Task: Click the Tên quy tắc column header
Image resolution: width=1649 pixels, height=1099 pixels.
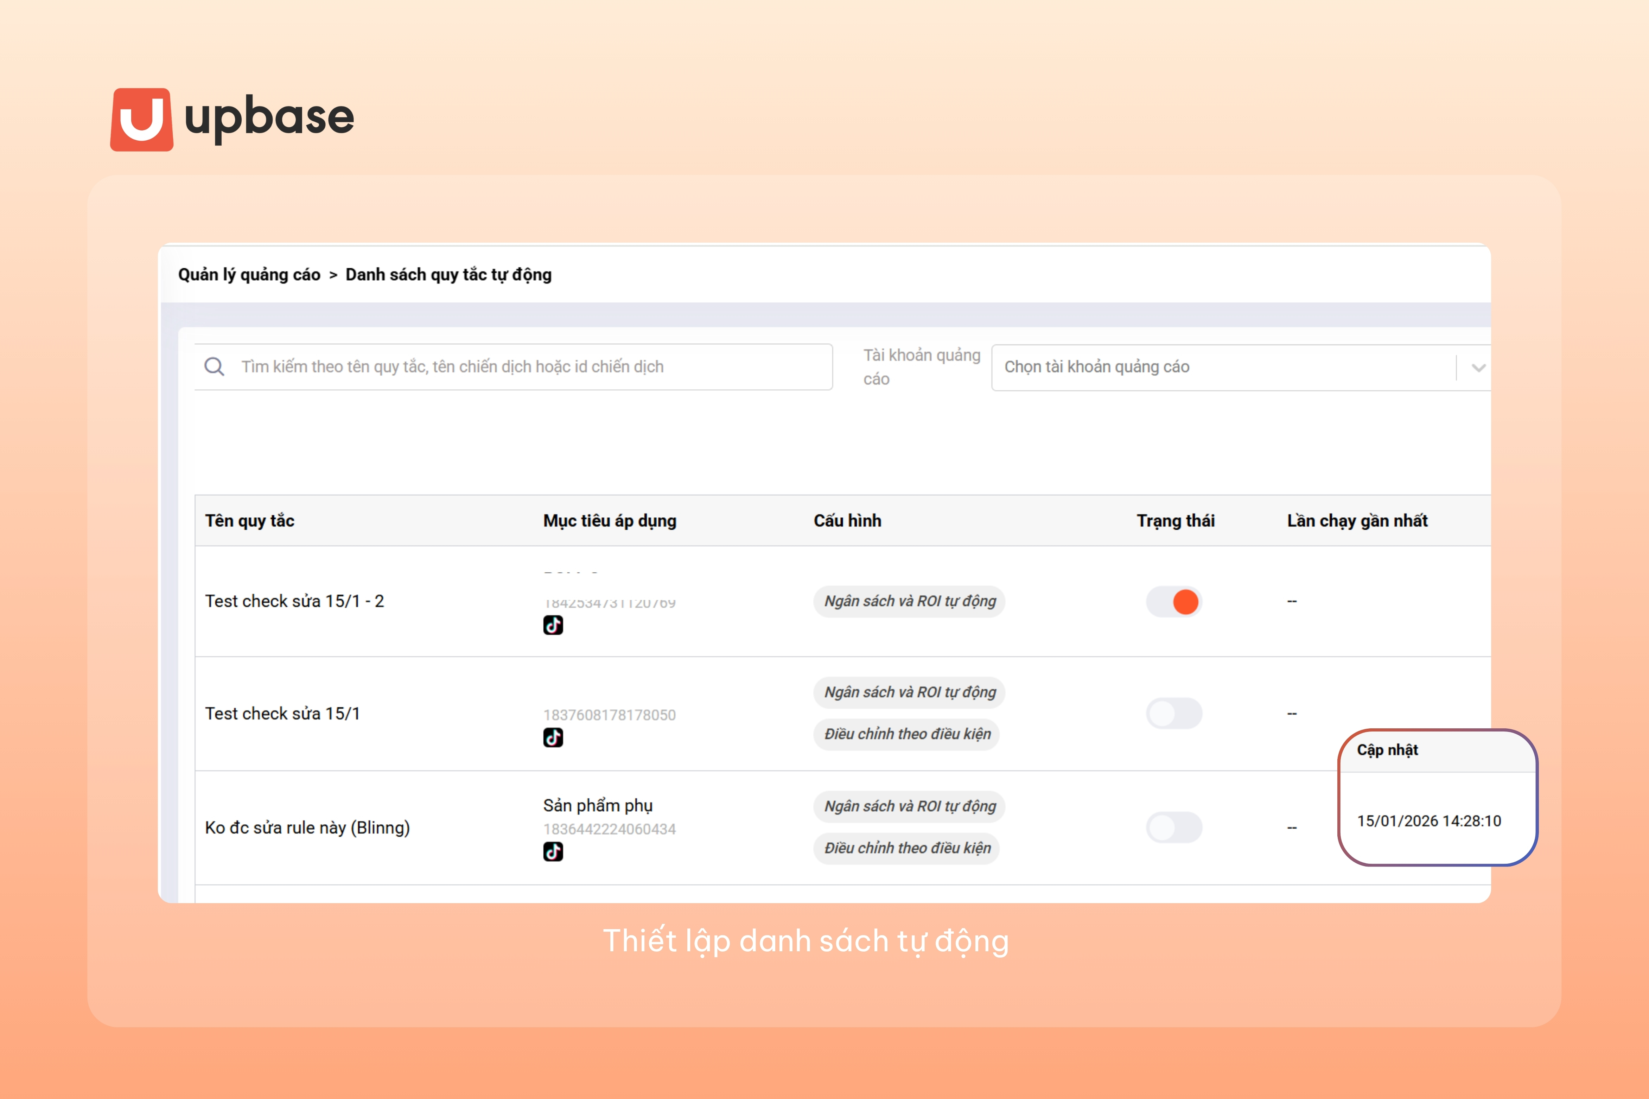Action: (249, 521)
